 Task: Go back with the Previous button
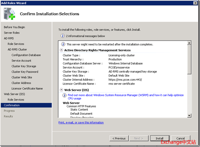click(x=119, y=138)
